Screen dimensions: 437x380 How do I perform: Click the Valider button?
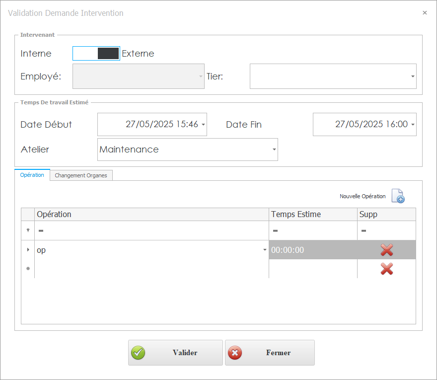tap(175, 353)
